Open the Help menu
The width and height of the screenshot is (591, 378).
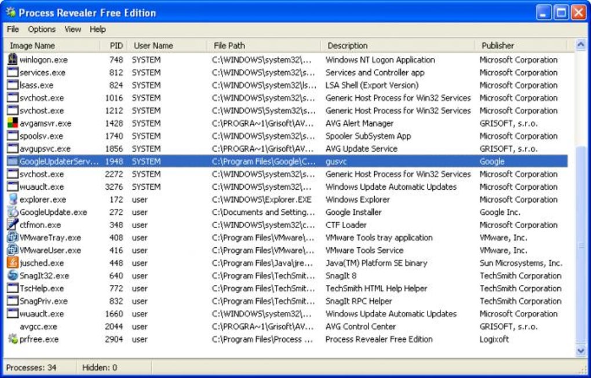(x=97, y=30)
